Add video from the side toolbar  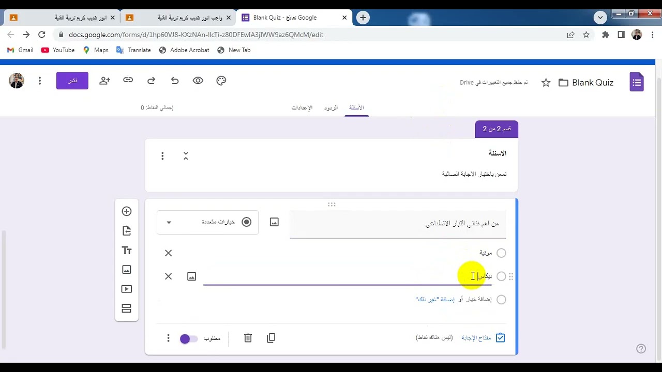coord(127,289)
